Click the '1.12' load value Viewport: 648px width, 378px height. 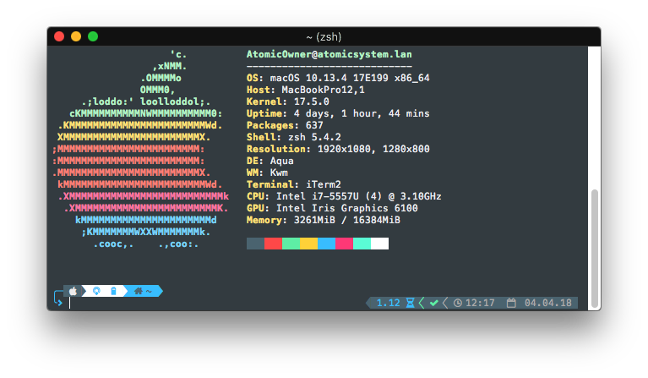point(389,303)
